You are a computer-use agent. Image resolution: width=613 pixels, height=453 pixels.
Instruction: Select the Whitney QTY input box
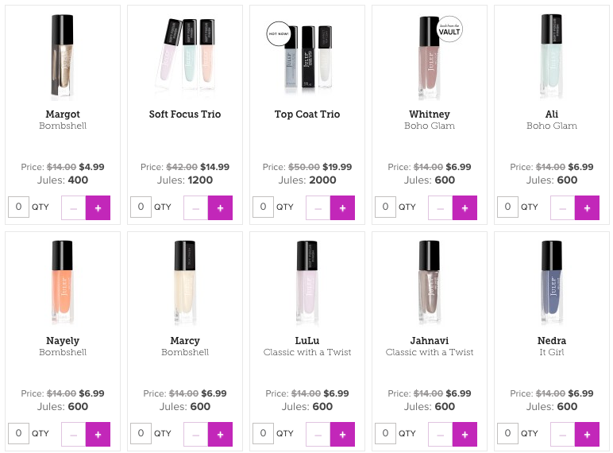pyautogui.click(x=385, y=207)
